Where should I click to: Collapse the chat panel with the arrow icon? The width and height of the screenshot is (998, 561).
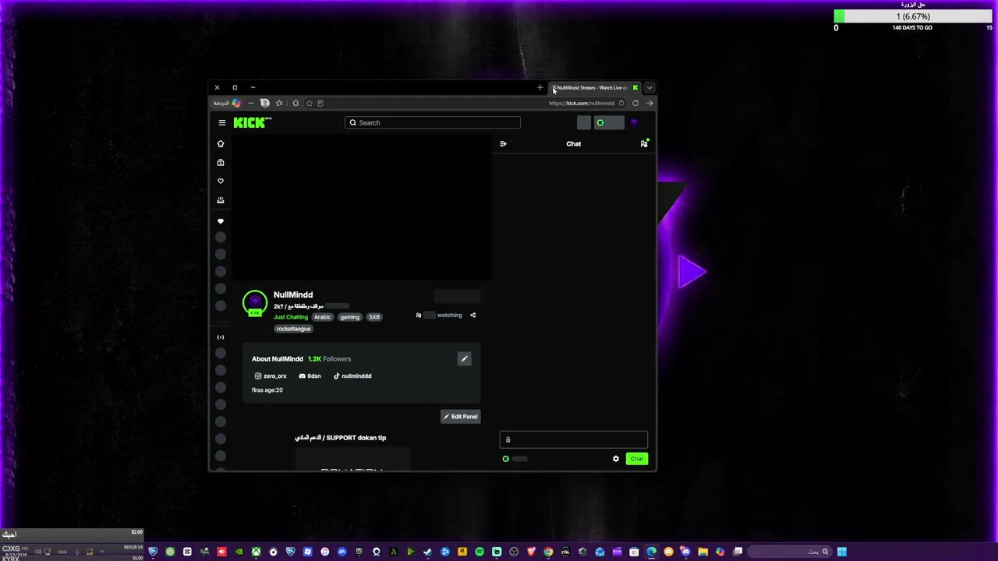click(x=503, y=143)
